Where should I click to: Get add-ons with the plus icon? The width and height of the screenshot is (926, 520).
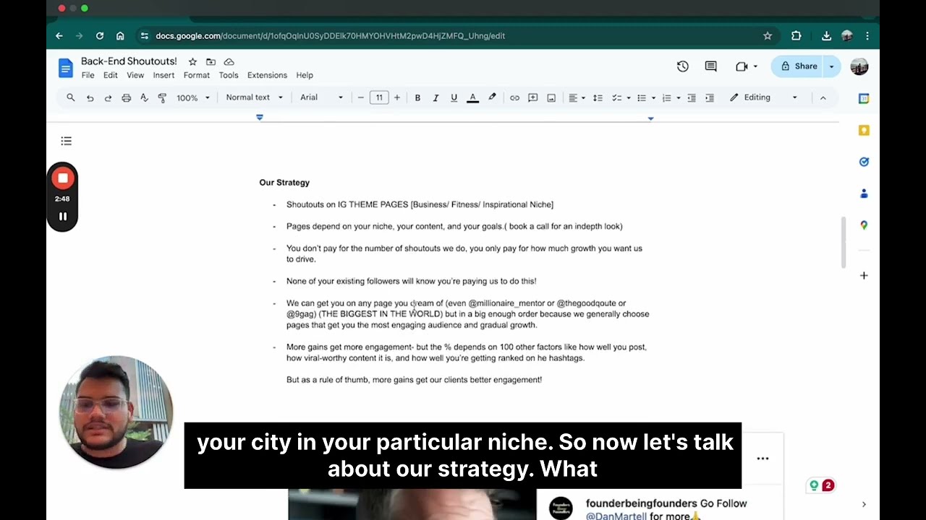pyautogui.click(x=864, y=275)
